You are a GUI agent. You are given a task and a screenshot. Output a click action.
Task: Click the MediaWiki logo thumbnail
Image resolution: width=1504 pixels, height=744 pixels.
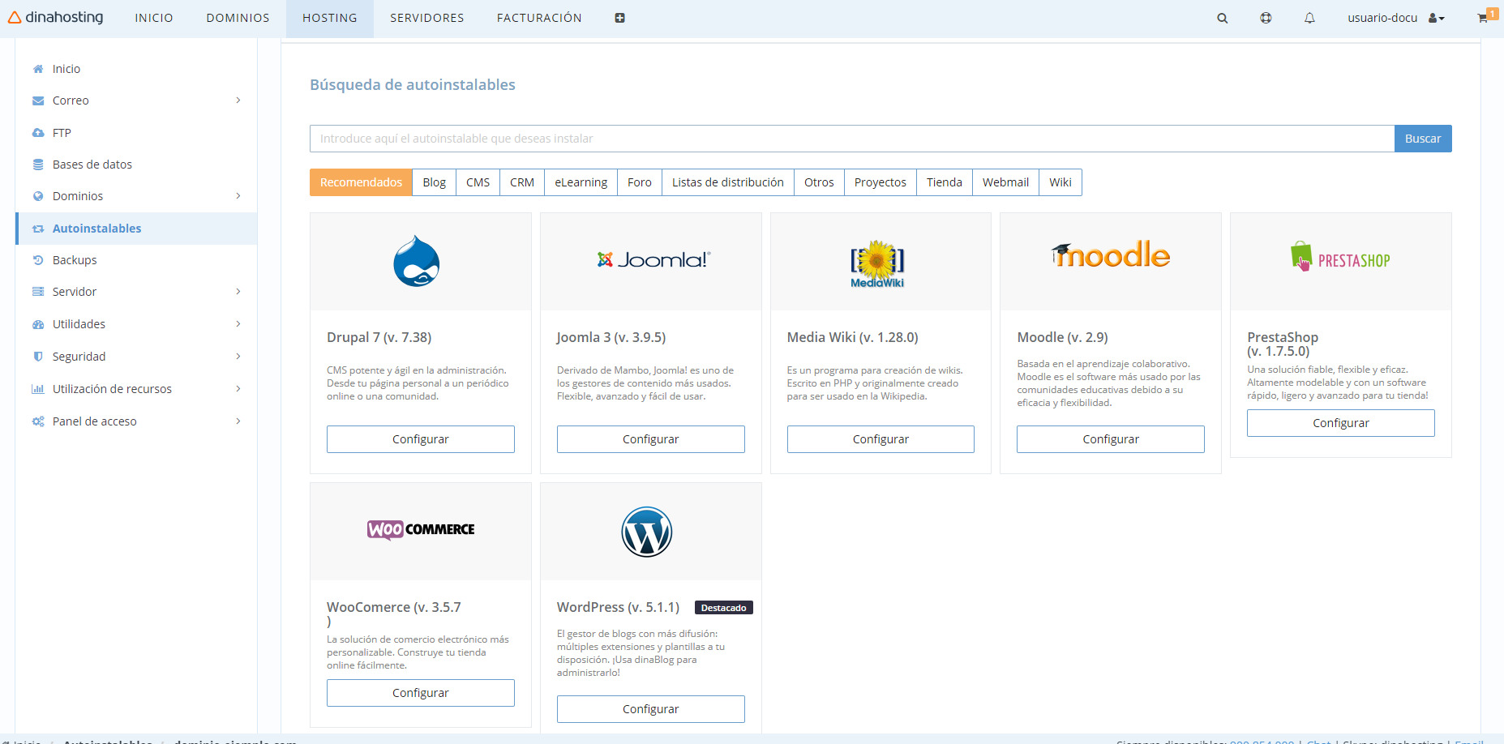[x=877, y=264]
